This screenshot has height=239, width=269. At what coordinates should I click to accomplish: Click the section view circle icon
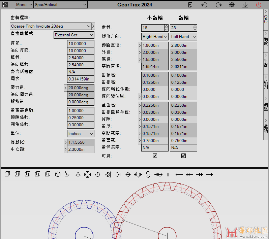[x=98, y=174]
